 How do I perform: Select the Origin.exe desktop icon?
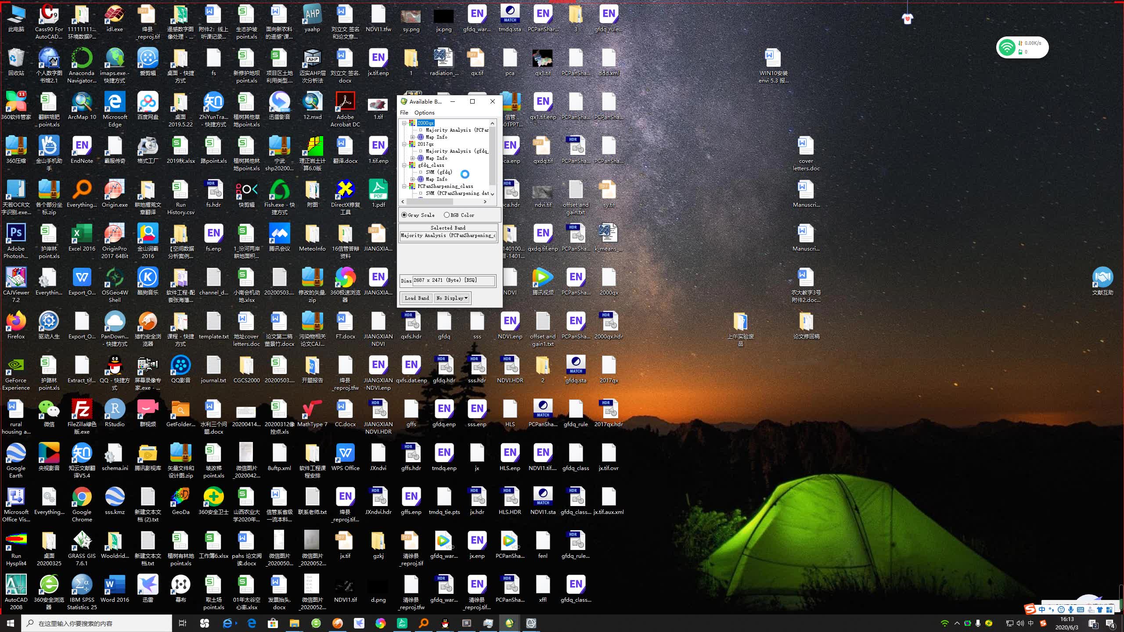point(115,194)
